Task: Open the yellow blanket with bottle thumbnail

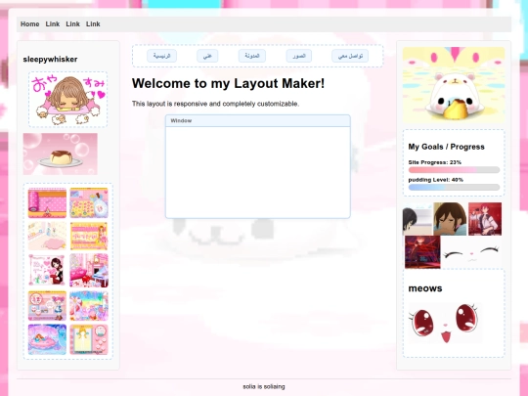Action: point(89,203)
